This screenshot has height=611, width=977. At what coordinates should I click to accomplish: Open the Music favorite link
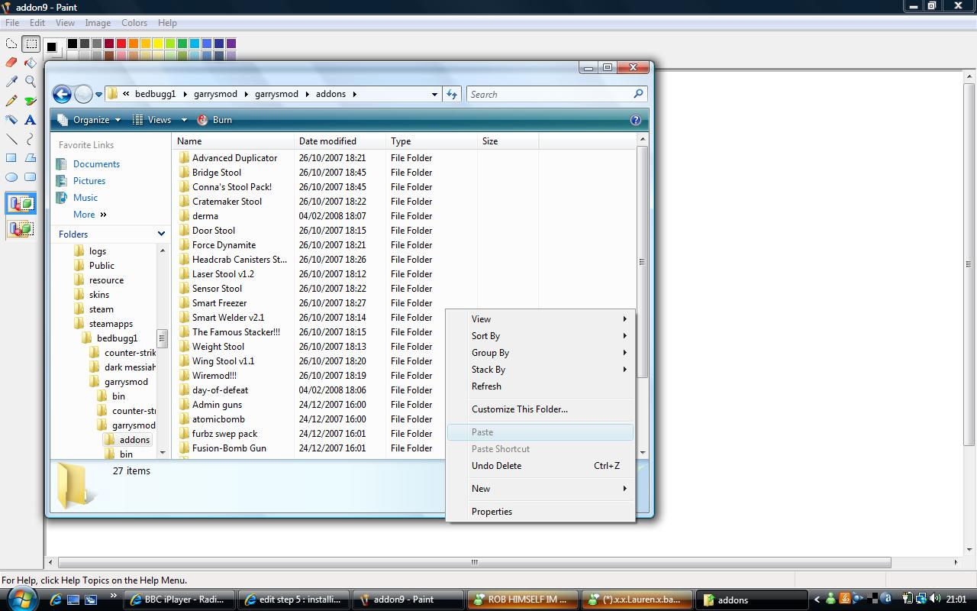coord(85,198)
